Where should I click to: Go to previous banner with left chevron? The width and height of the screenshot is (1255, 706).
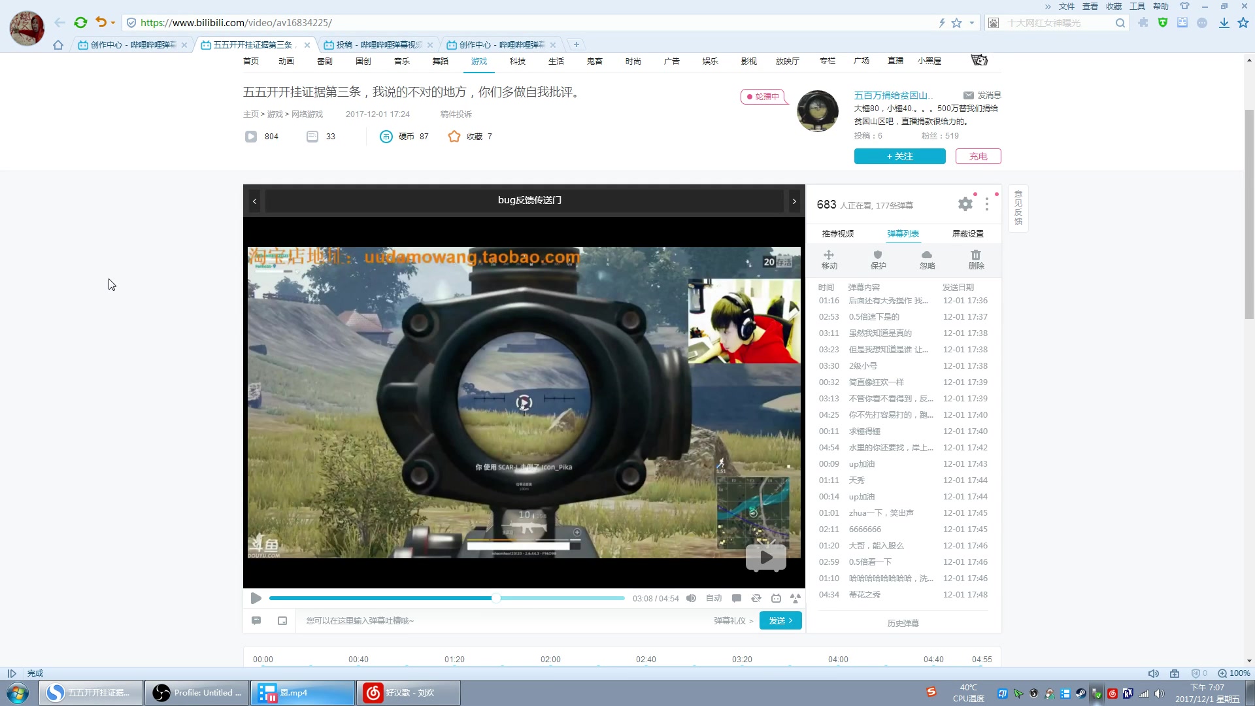pos(254,201)
